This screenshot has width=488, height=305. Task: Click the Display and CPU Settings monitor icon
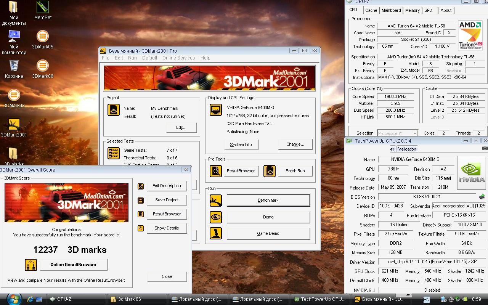(x=216, y=110)
